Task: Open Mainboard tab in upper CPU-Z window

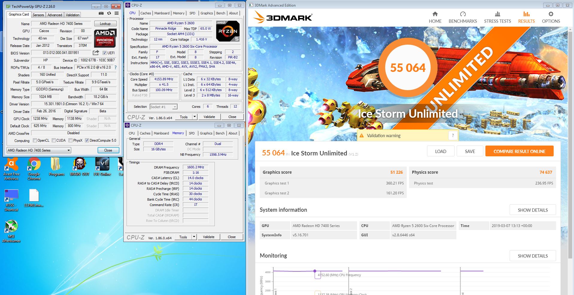Action: point(162,13)
